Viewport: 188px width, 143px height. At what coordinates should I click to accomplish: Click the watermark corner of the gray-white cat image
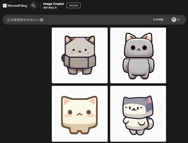111,141
